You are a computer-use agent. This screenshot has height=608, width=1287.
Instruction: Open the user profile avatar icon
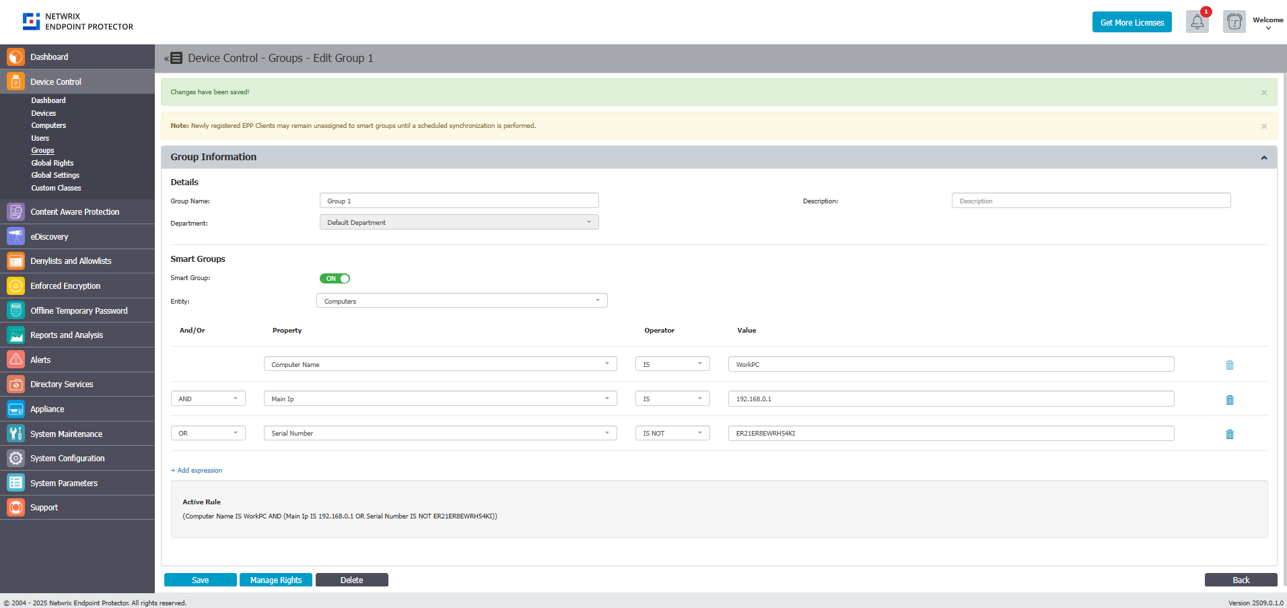click(x=1234, y=22)
